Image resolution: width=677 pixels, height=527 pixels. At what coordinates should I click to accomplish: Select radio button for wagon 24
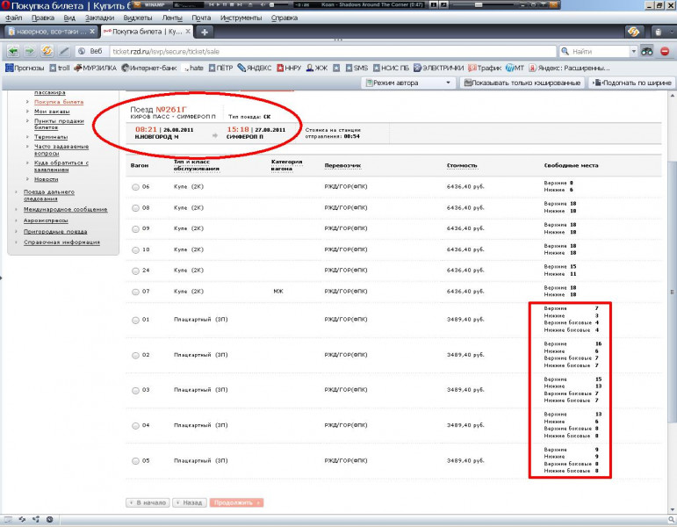pyautogui.click(x=134, y=271)
